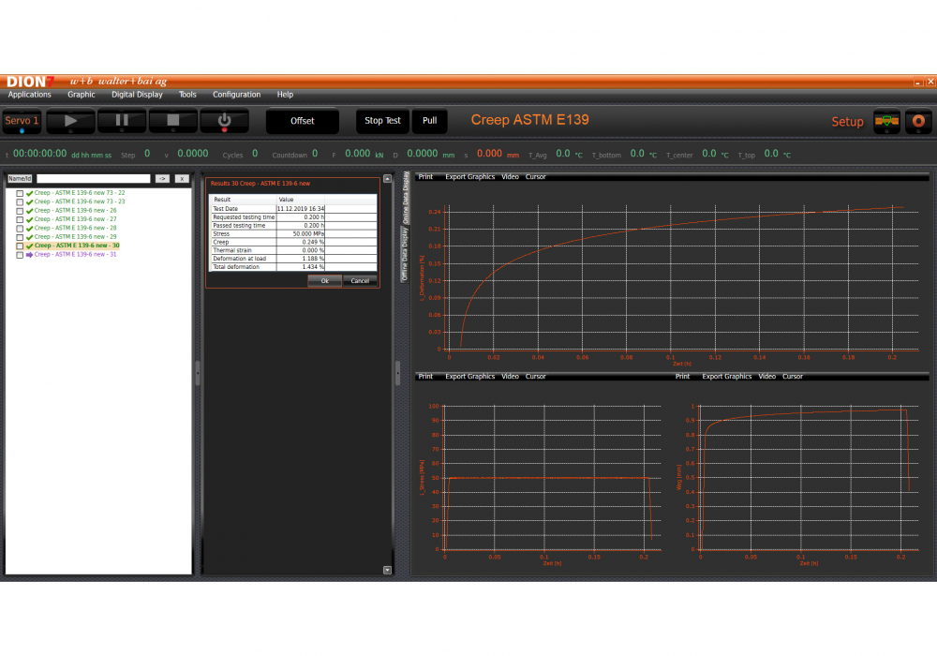Viewport: 937px width, 656px height.
Task: Tick checkbox for Creep ASTM E 139-6 new 73 - 22
Action: (x=20, y=194)
